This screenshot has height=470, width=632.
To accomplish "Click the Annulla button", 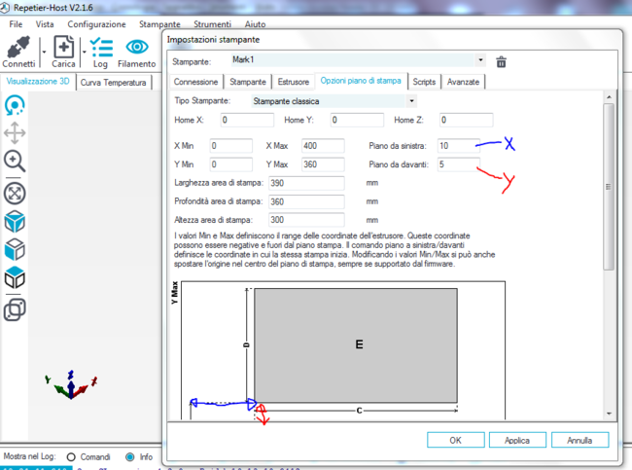I will (x=579, y=440).
